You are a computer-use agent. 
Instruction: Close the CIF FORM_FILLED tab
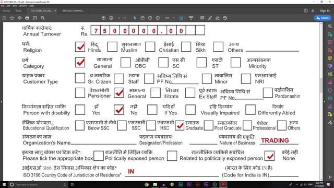tap(55, 10)
